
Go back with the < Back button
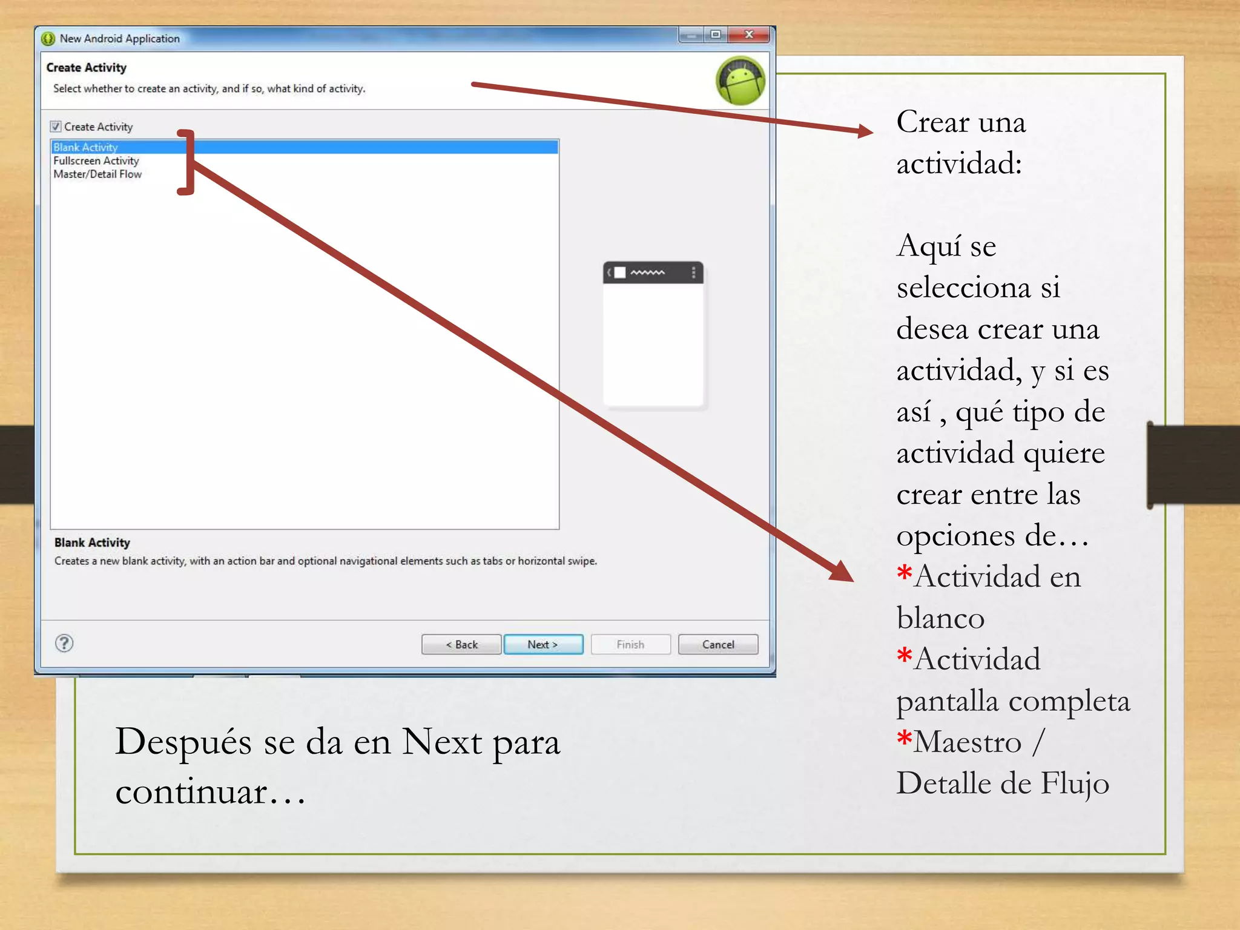point(461,644)
